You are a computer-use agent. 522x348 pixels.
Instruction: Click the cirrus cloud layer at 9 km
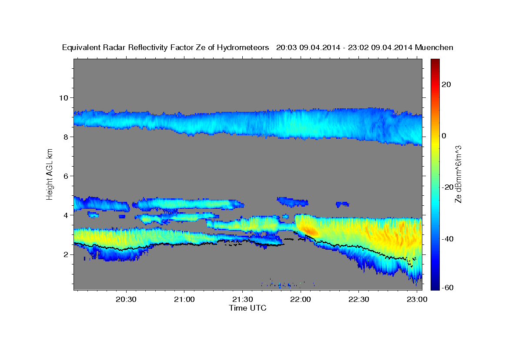(248, 124)
